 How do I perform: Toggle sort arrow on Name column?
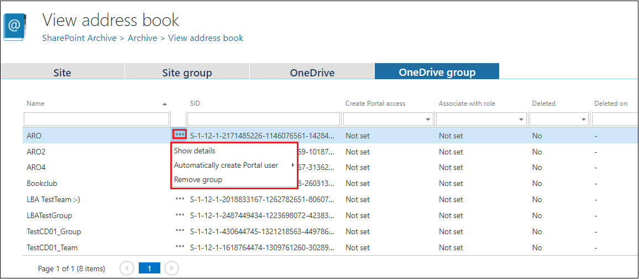(x=164, y=104)
